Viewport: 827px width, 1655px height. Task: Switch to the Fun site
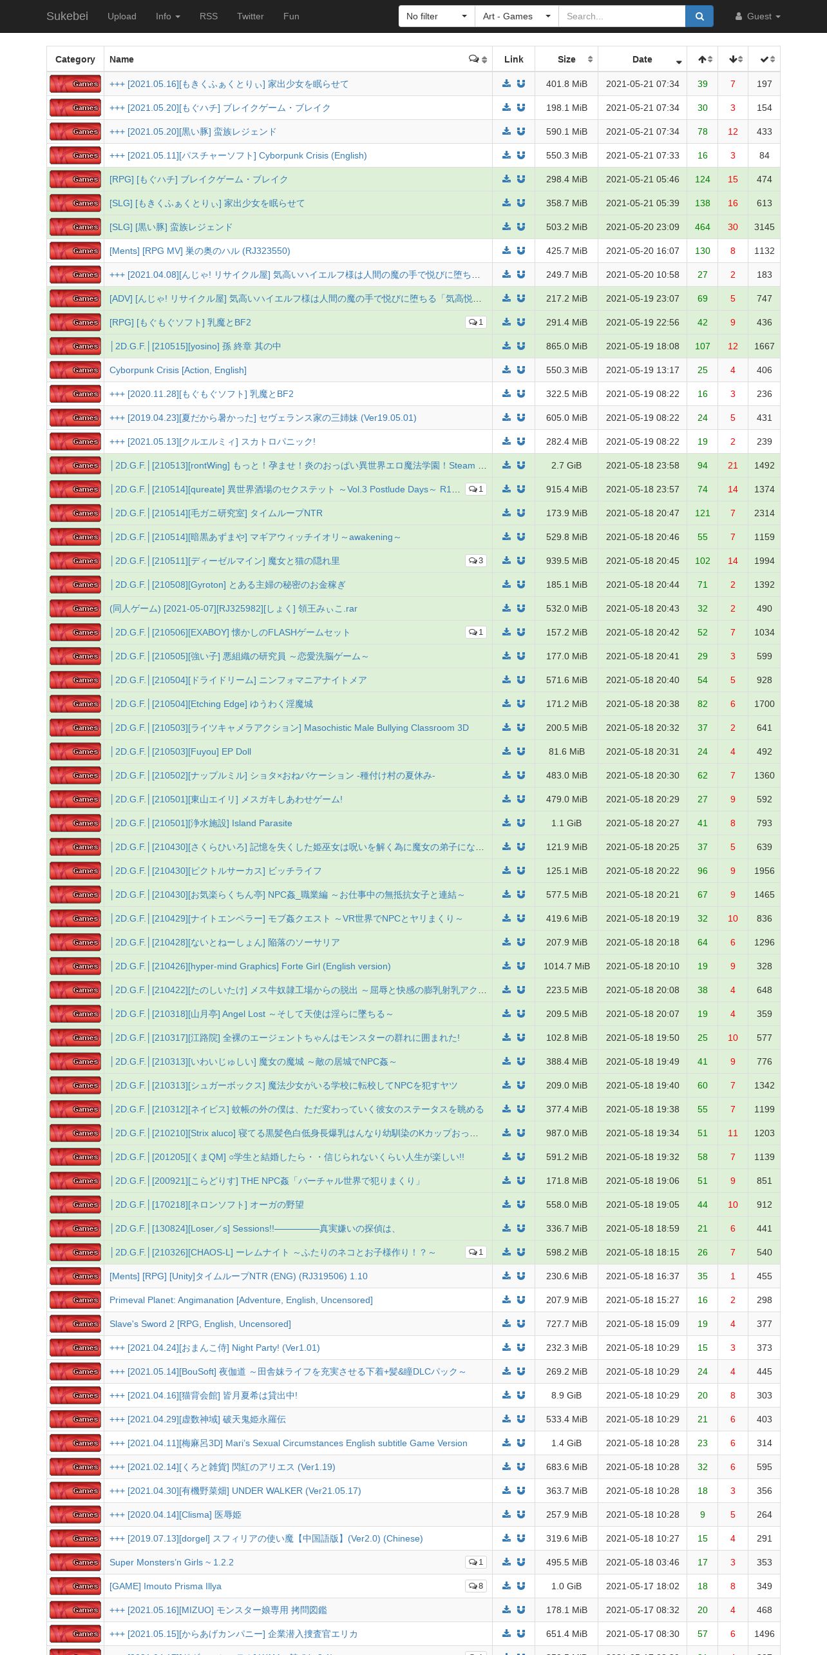pyautogui.click(x=291, y=16)
